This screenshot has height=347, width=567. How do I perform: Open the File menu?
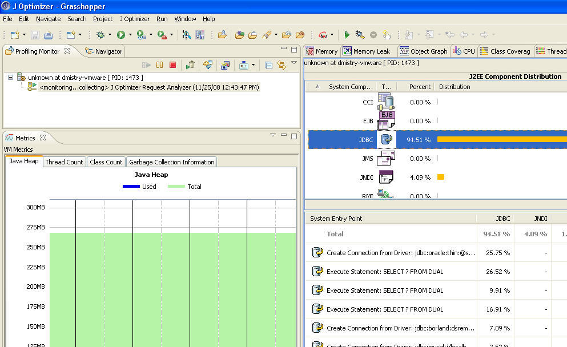point(7,19)
